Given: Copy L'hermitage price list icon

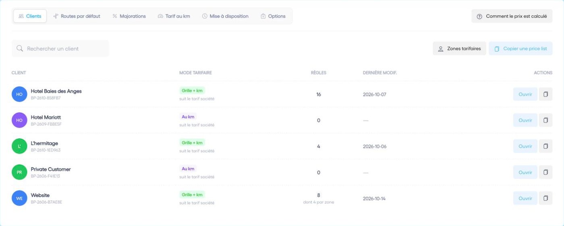Looking at the screenshot, I should (545, 146).
